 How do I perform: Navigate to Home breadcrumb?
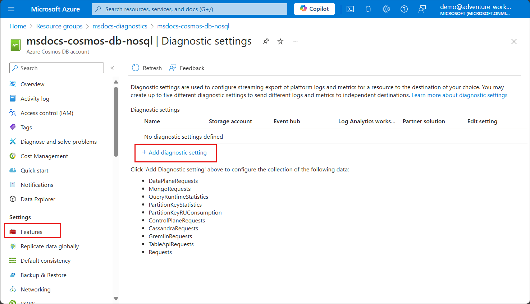click(x=18, y=26)
